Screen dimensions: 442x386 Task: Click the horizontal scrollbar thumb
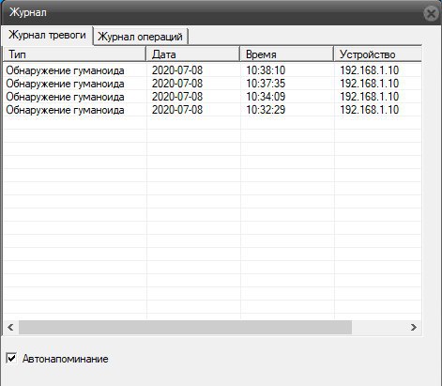(x=185, y=328)
